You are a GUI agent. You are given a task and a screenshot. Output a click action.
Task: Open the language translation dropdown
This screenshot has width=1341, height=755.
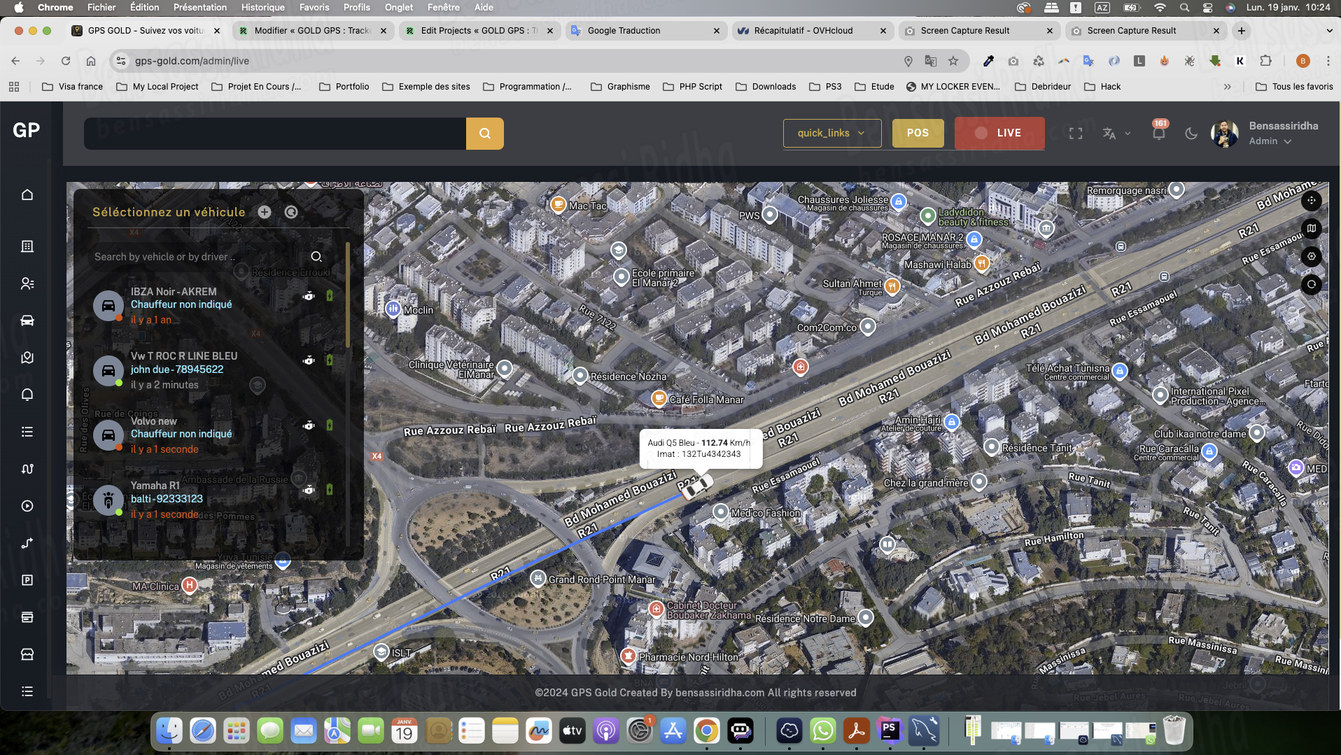(1116, 133)
